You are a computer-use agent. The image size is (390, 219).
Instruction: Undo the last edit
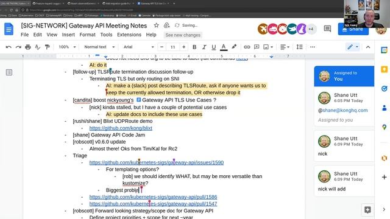click(9, 47)
